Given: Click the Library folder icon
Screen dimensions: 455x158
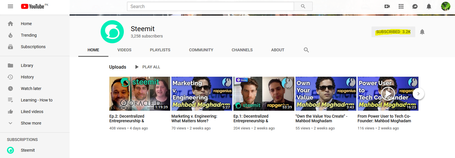Looking at the screenshot, I should [x=10, y=65].
